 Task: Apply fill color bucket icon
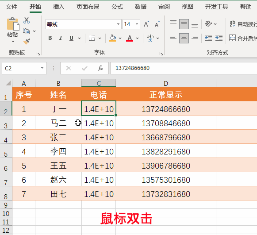(112, 38)
